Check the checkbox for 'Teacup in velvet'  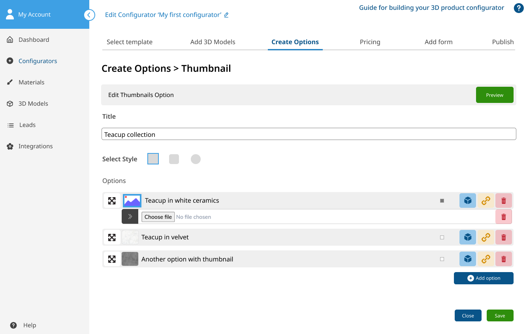point(442,237)
